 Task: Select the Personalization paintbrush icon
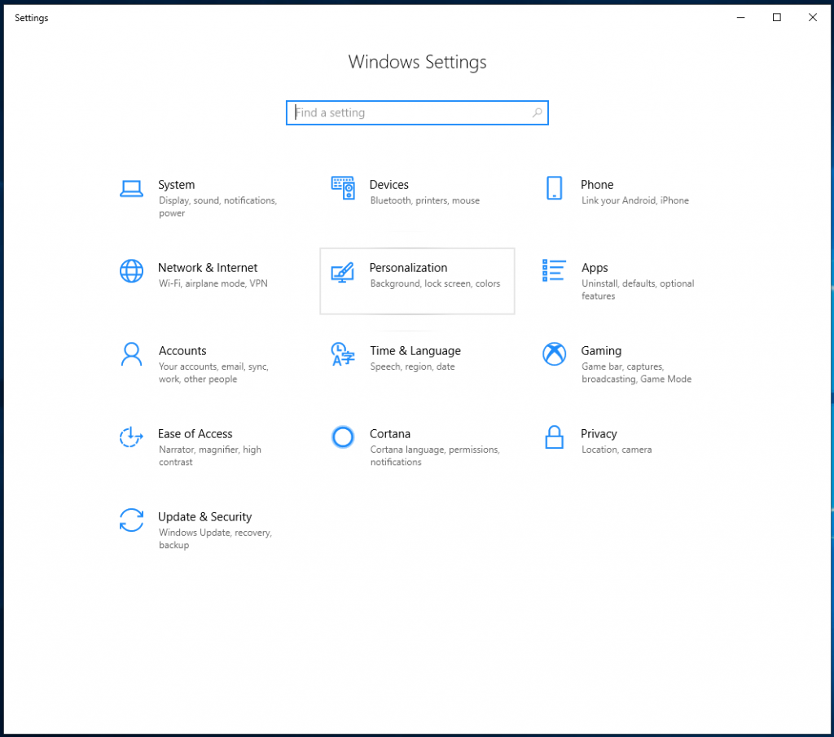pyautogui.click(x=343, y=271)
